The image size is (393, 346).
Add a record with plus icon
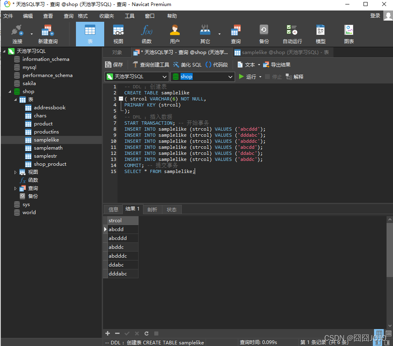[108, 333]
